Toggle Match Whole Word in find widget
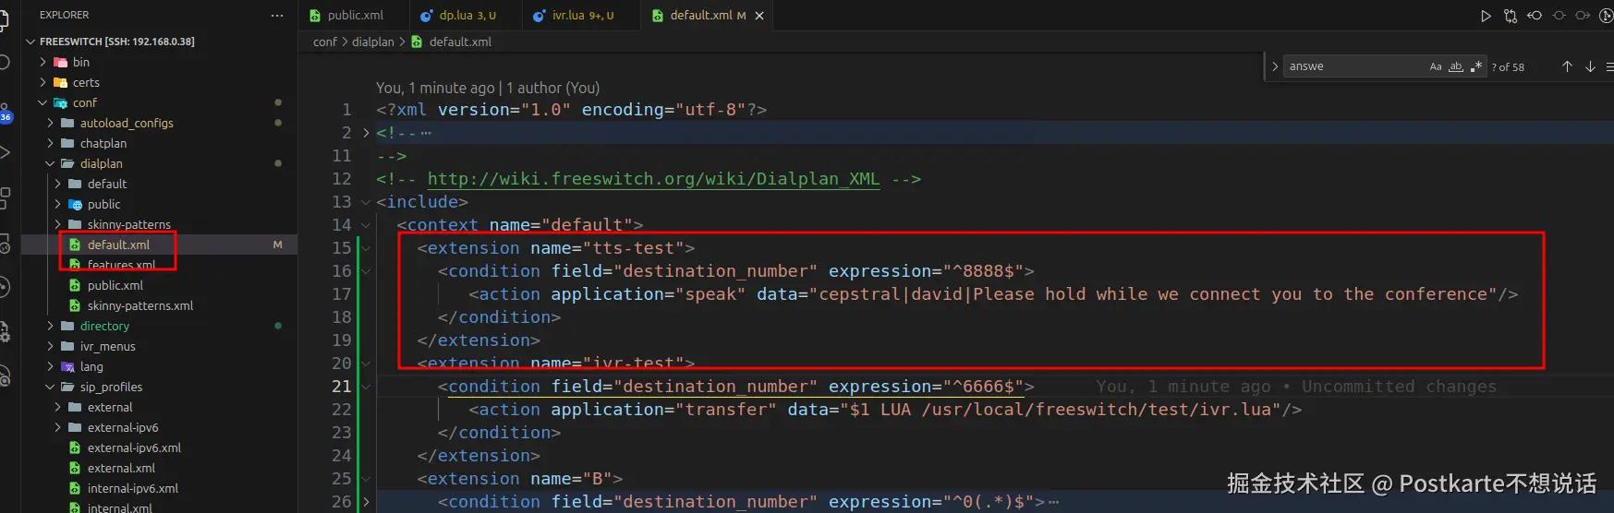The image size is (1614, 513). (x=1456, y=66)
